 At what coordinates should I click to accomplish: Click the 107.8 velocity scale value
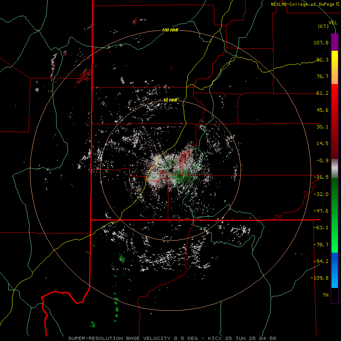point(321,42)
